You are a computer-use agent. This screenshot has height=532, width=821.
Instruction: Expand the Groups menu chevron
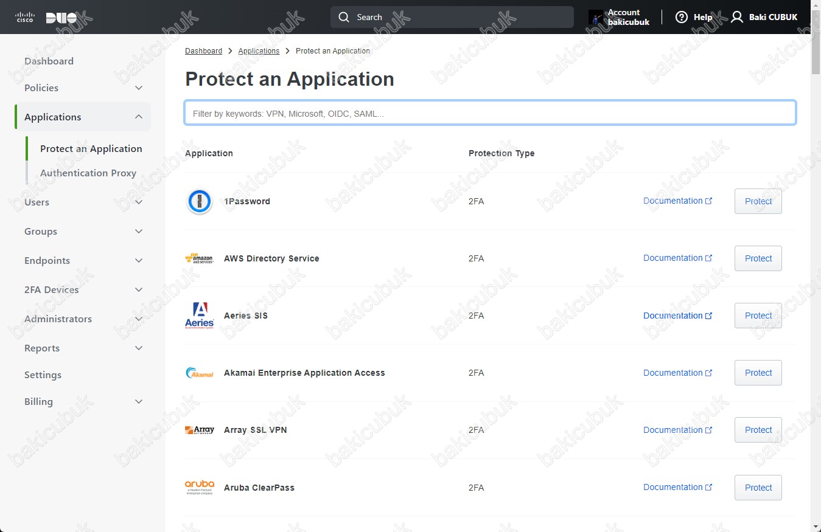pos(139,232)
